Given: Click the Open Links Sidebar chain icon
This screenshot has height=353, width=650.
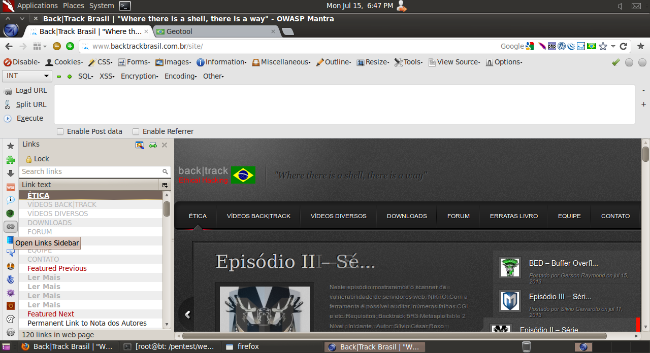Looking at the screenshot, I should [x=10, y=226].
